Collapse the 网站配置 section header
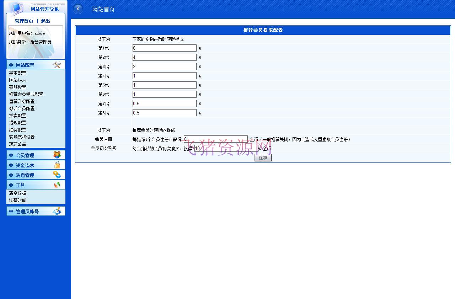This screenshot has width=455, height=299. click(x=25, y=65)
